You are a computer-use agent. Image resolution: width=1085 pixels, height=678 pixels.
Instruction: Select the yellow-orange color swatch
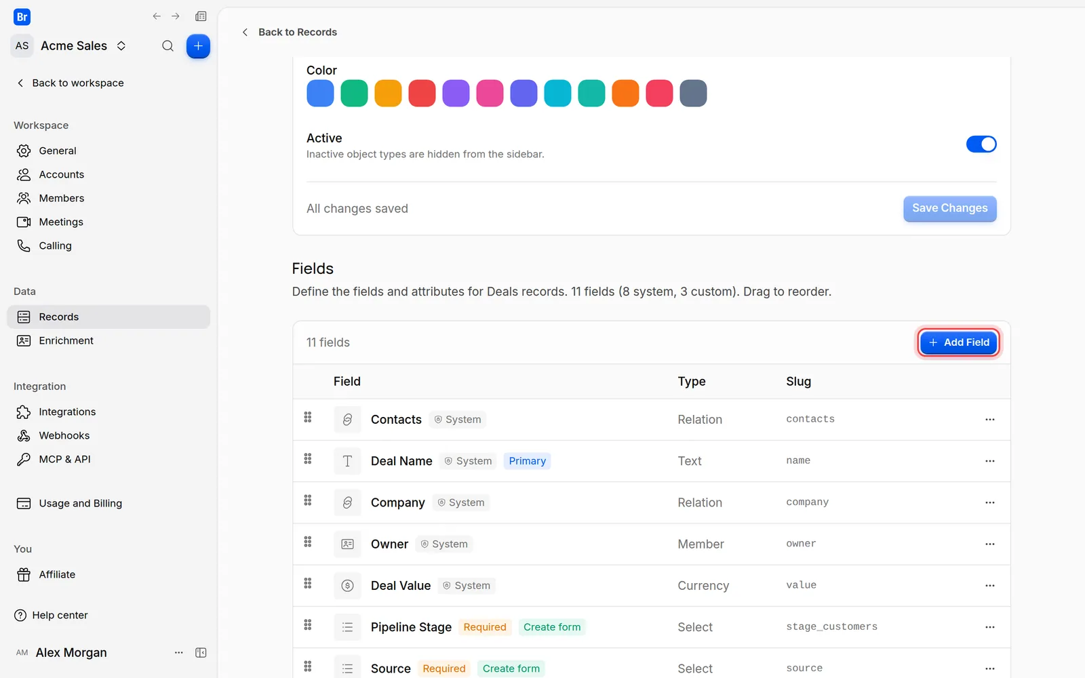[x=388, y=94]
